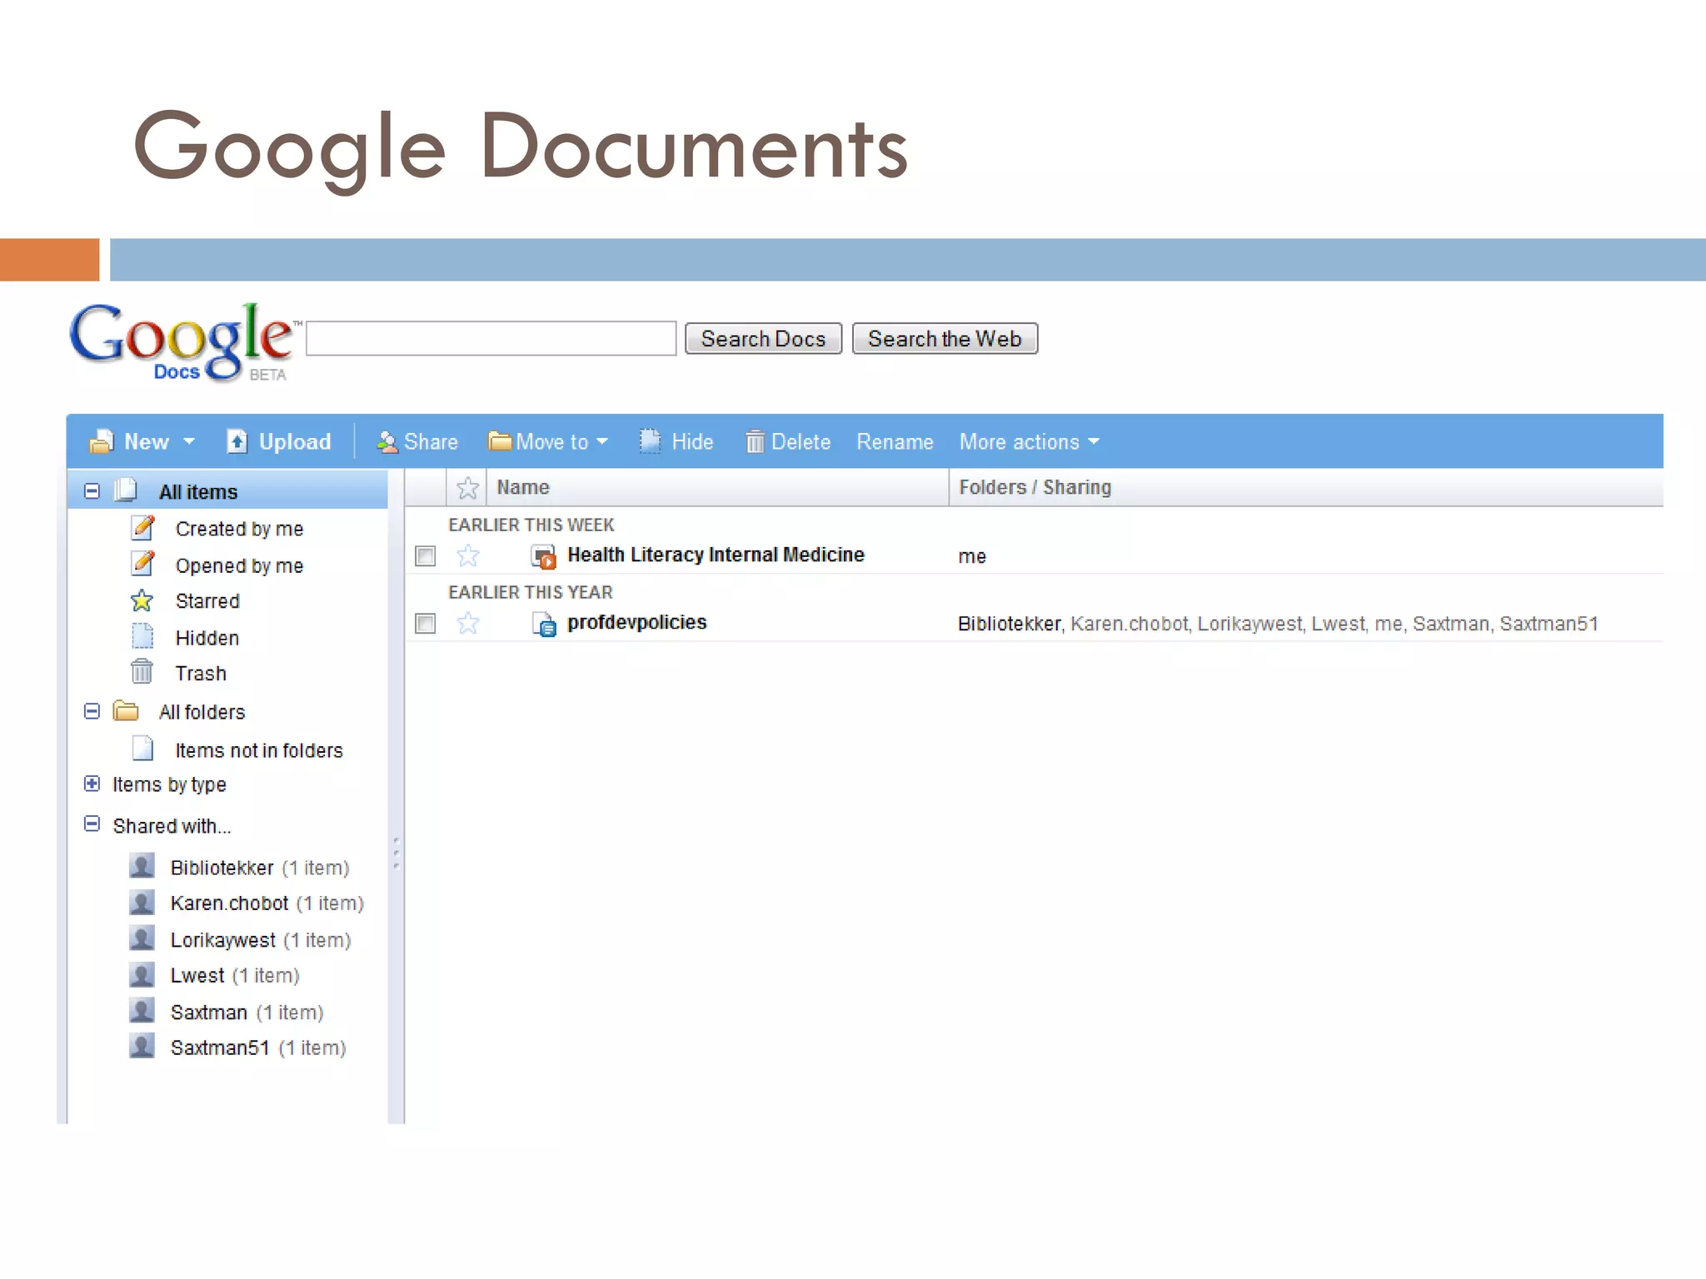Click the Saxtman person avatar icon
The image size is (1706, 1279).
coord(142,1011)
